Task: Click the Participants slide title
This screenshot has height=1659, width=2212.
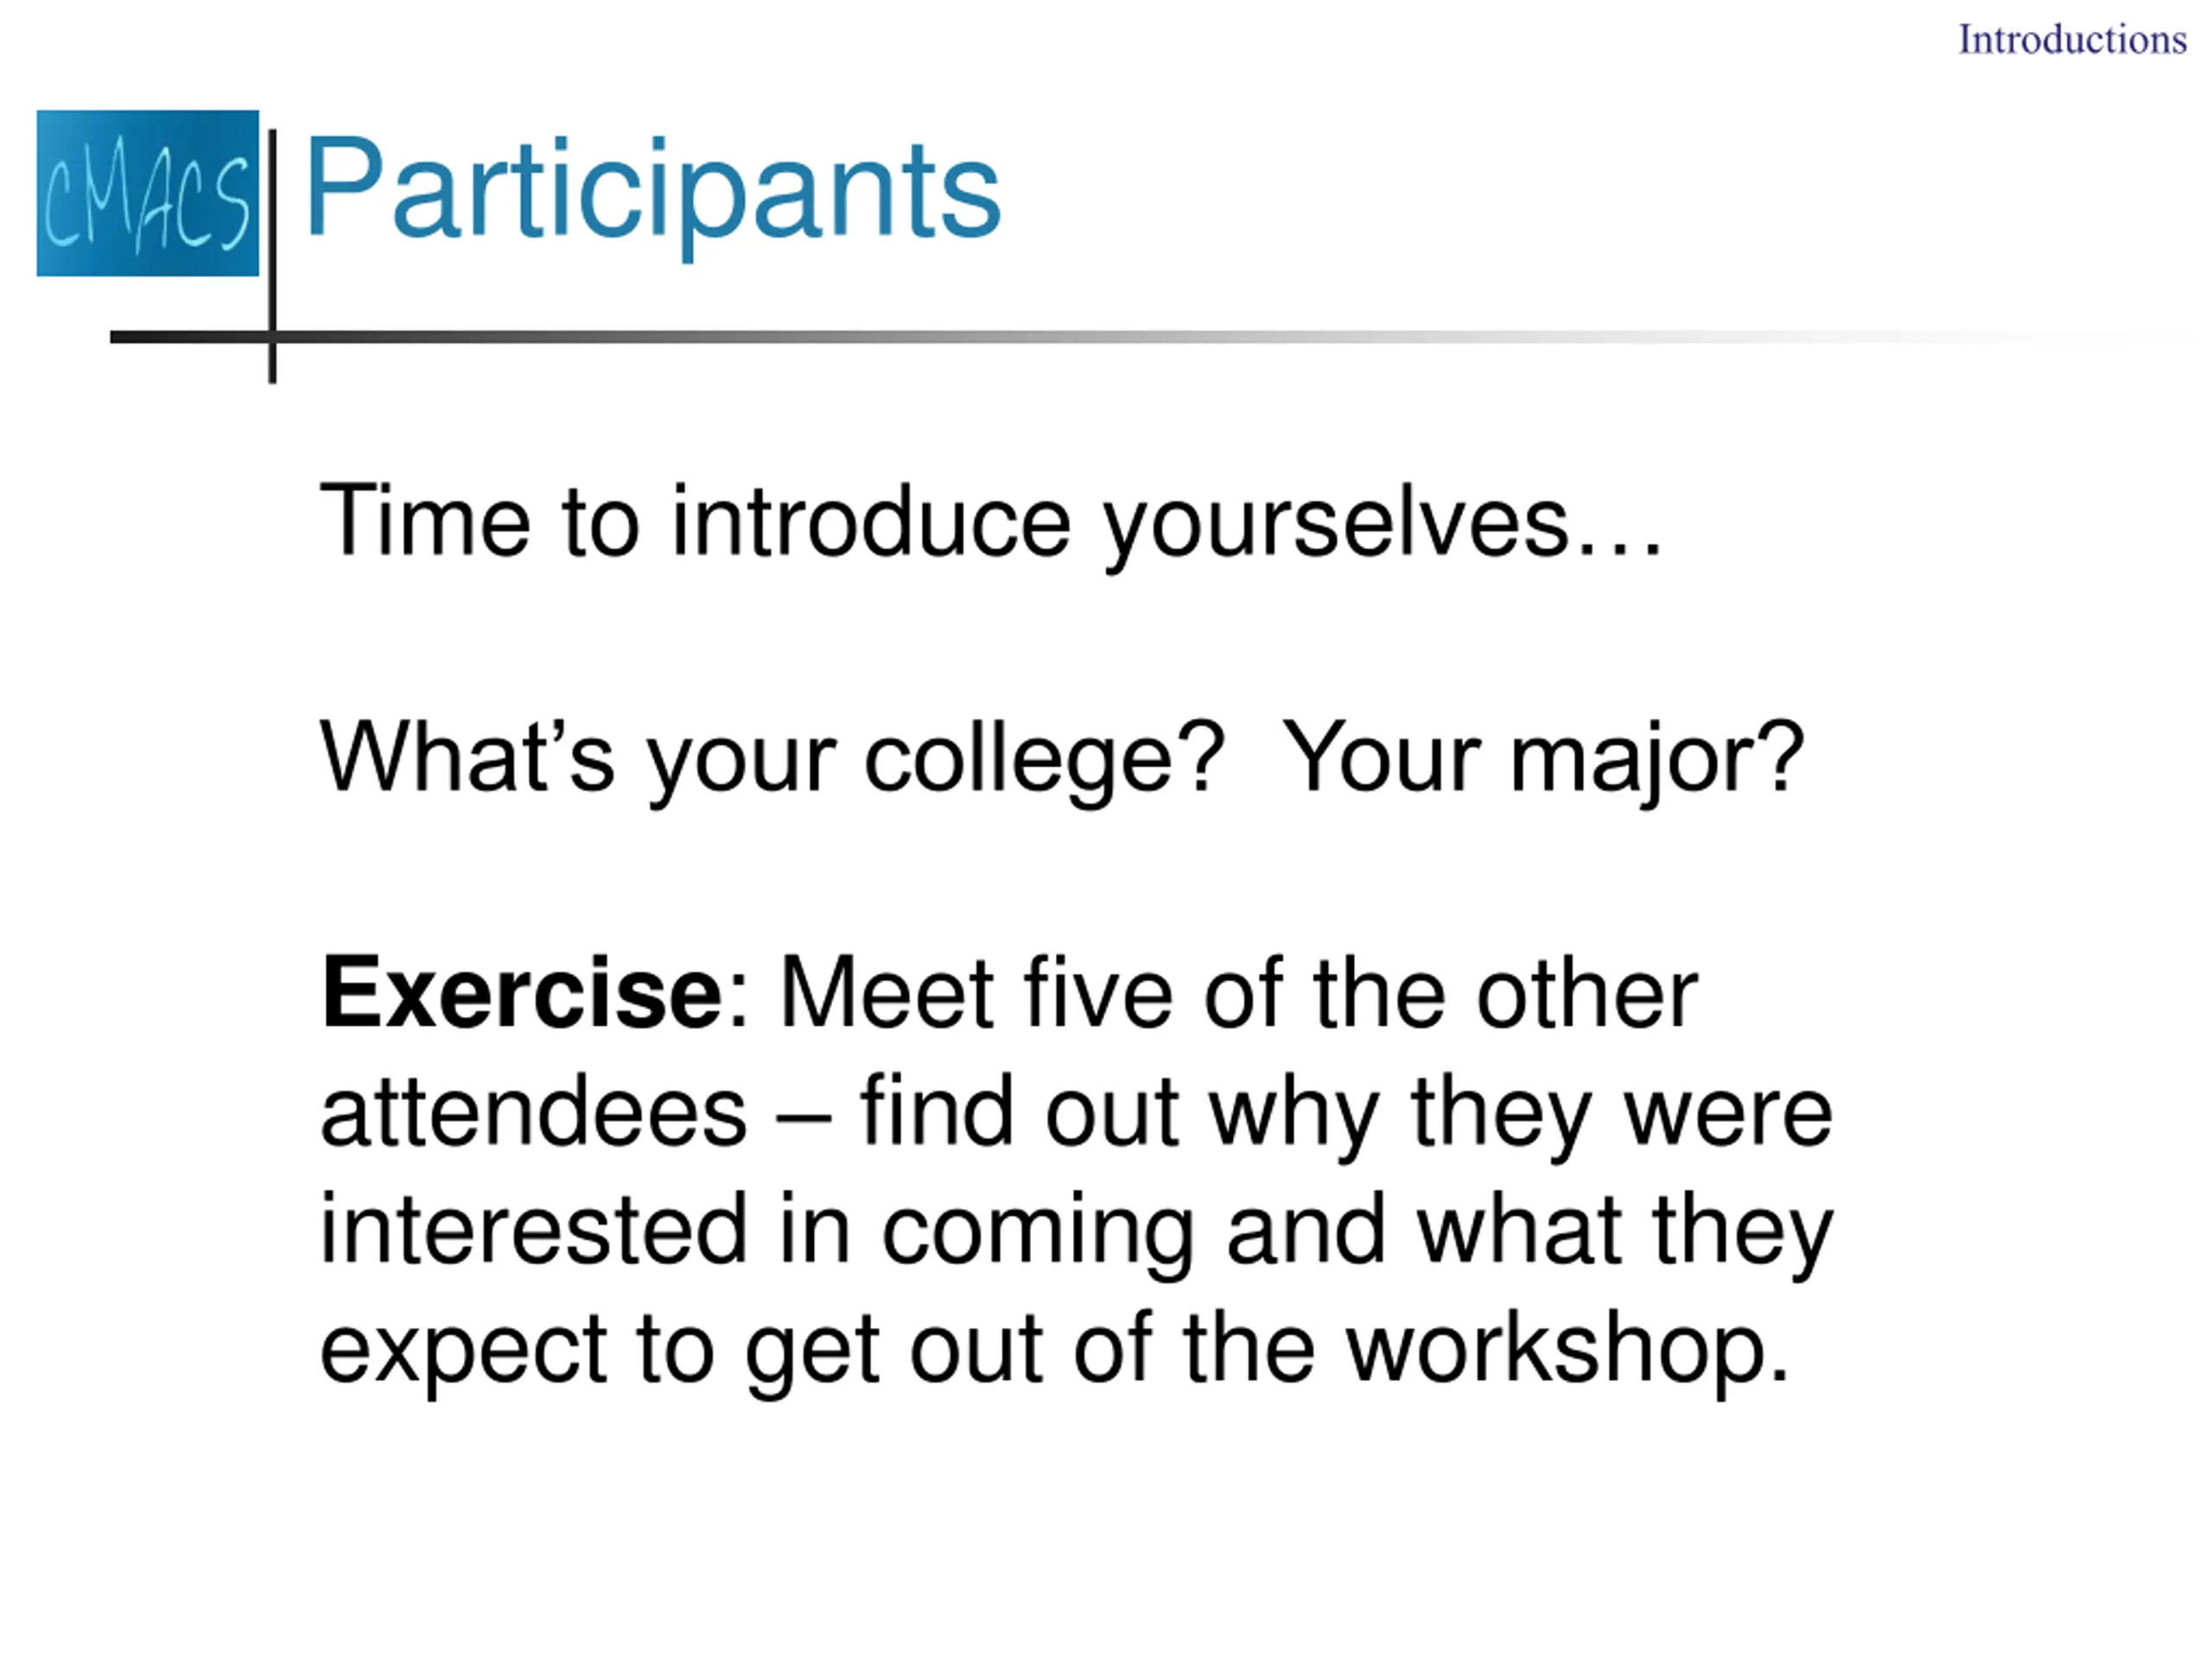Action: [x=652, y=190]
